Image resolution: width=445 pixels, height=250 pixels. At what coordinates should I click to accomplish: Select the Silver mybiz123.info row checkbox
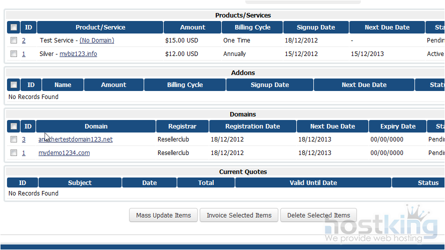pyautogui.click(x=14, y=54)
